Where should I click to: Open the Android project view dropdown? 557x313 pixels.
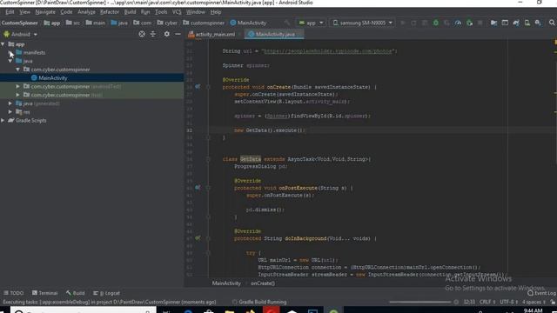click(20, 35)
